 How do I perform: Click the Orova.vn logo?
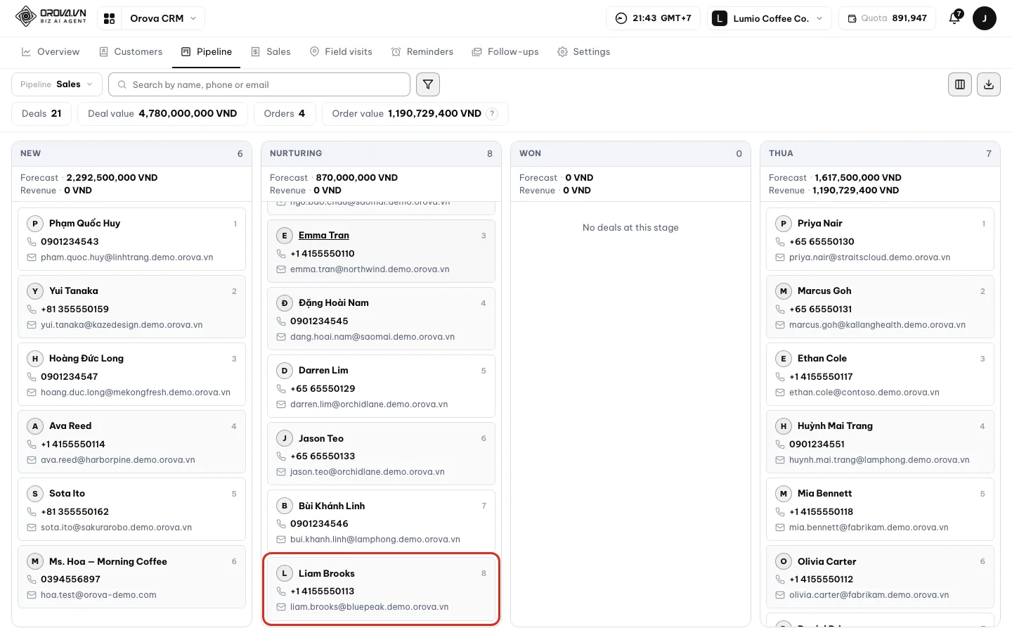pyautogui.click(x=51, y=16)
